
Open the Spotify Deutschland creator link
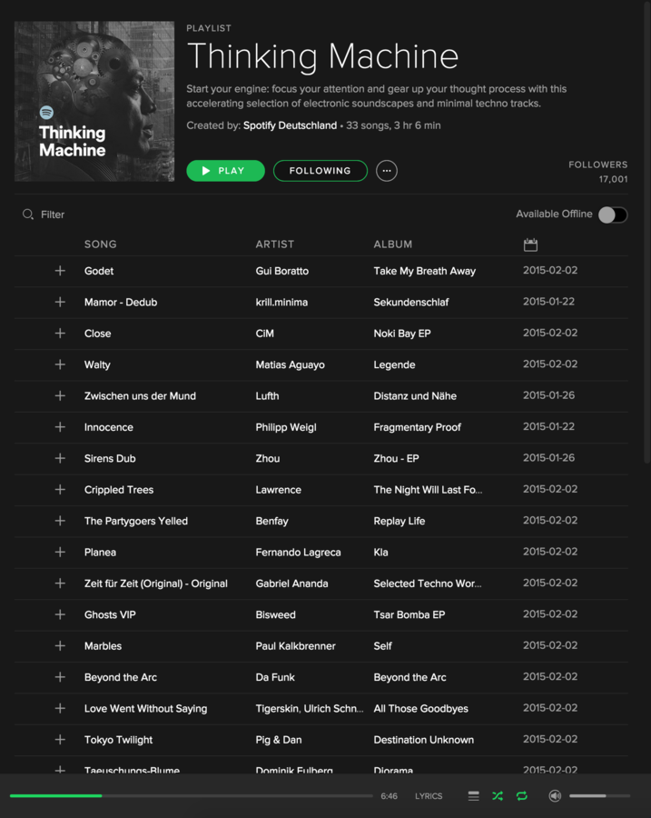290,125
